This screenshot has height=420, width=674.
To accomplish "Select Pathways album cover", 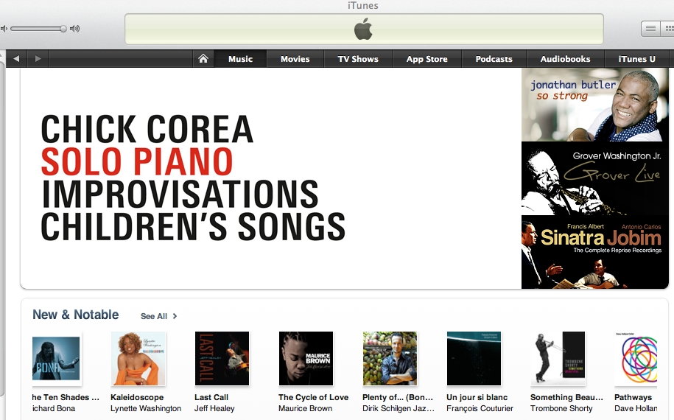I will tap(636, 359).
